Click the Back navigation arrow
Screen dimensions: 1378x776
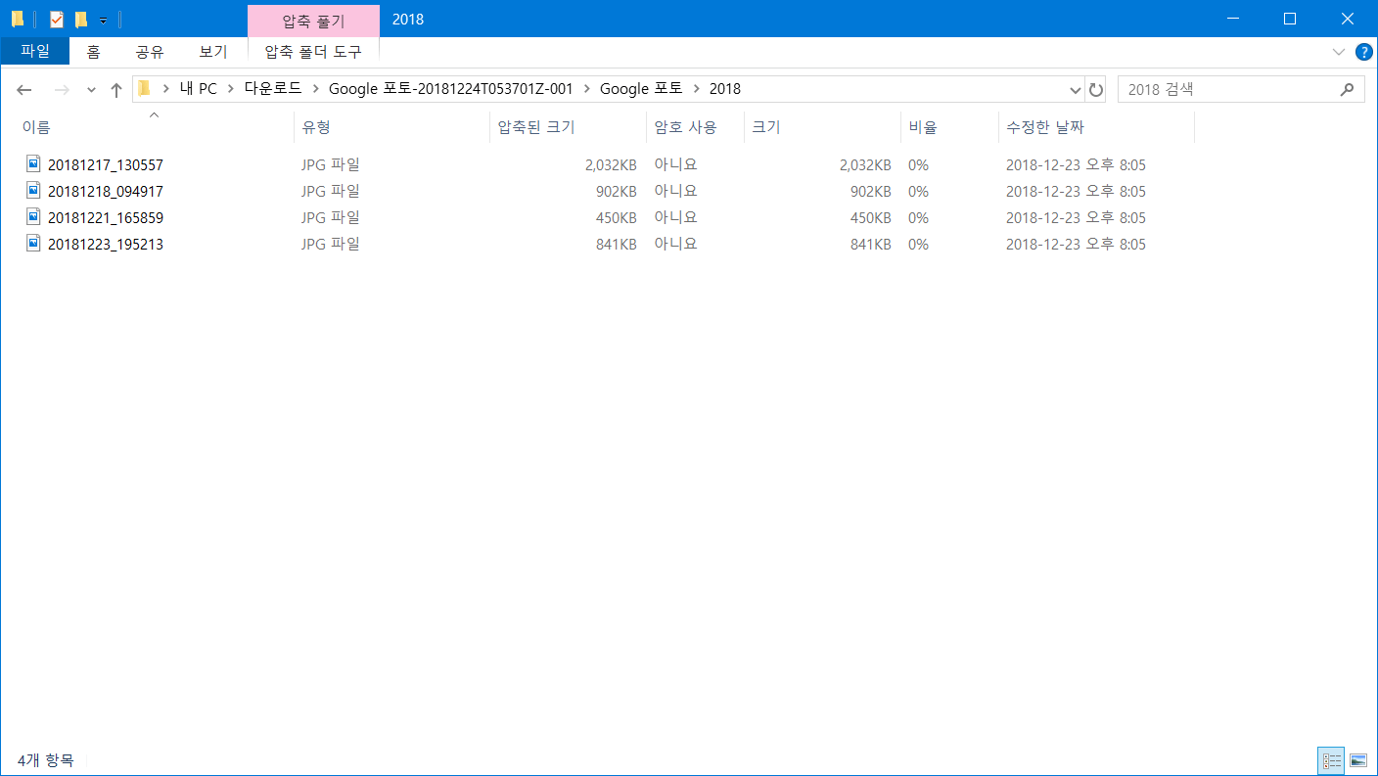click(24, 90)
